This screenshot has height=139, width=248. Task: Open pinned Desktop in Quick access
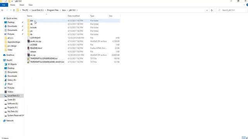[11, 22]
